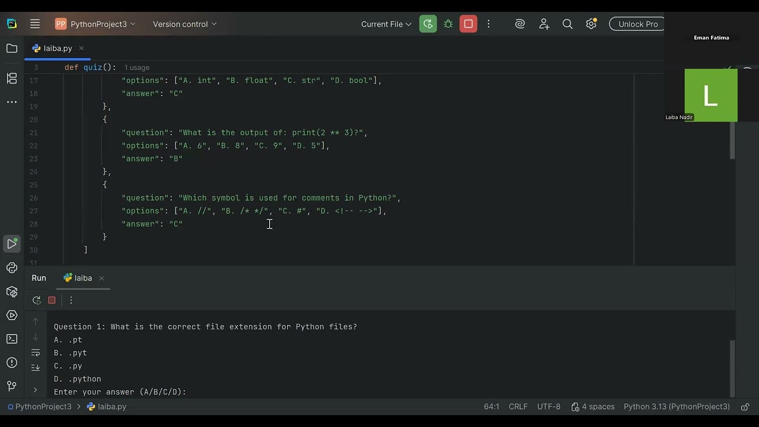759x427 pixels.
Task: Open Search Everywhere magnifier icon
Action: (567, 24)
